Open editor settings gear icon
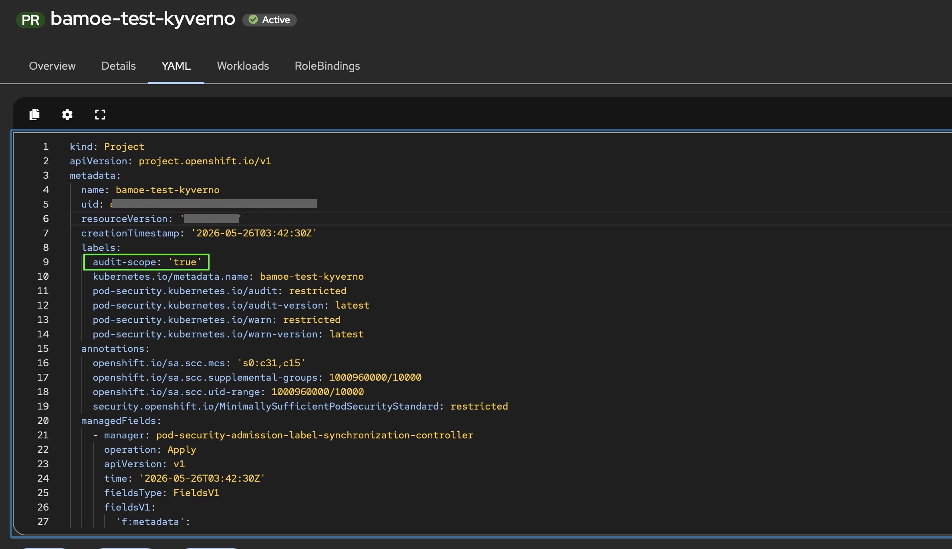 click(x=67, y=115)
